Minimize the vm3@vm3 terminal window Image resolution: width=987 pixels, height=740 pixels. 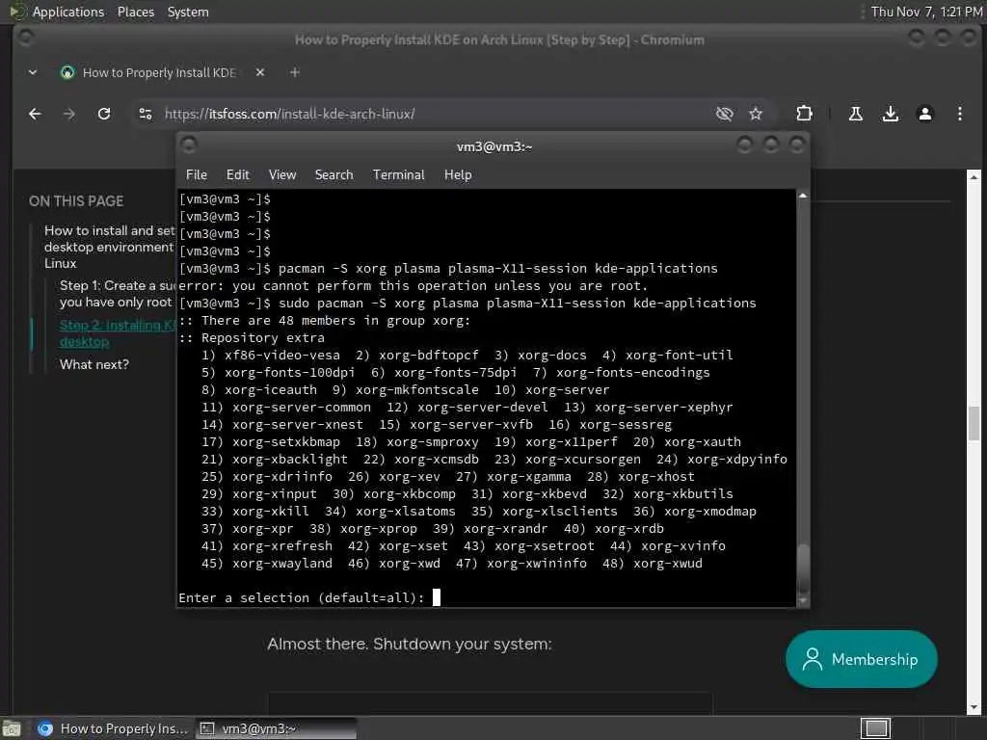[744, 145]
